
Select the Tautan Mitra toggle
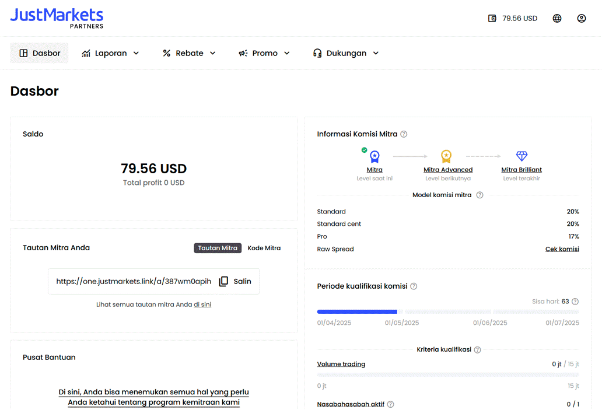[218, 248]
